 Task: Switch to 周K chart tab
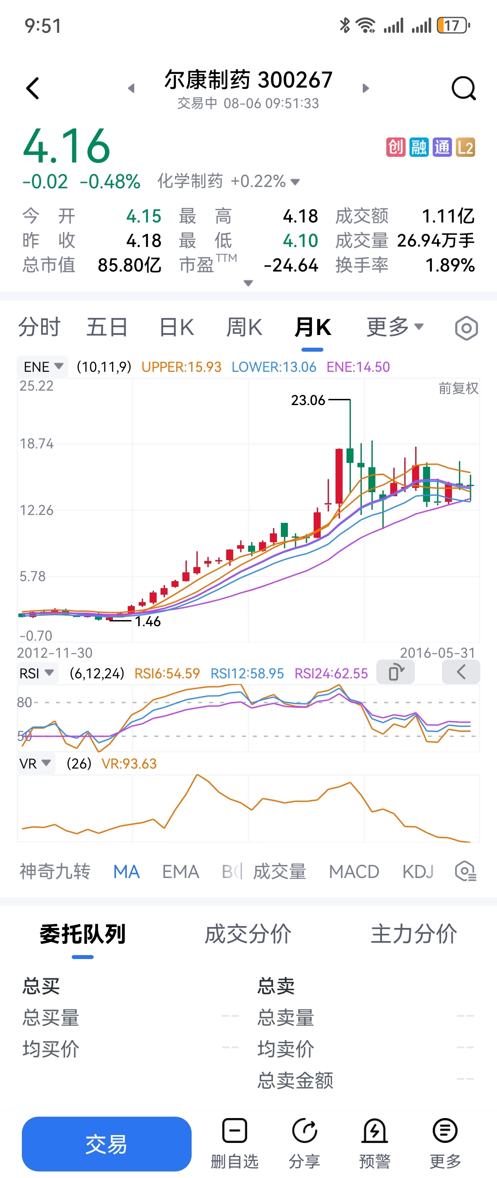click(x=245, y=327)
